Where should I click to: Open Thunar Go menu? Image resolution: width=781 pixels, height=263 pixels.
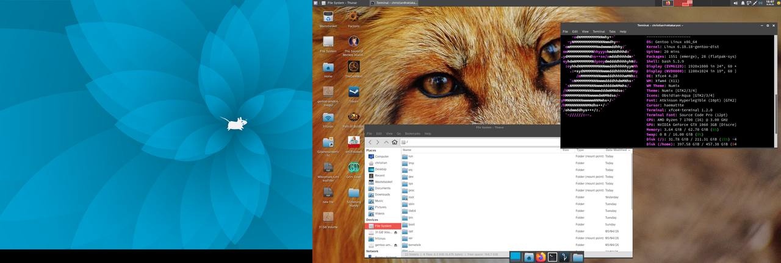(398, 133)
